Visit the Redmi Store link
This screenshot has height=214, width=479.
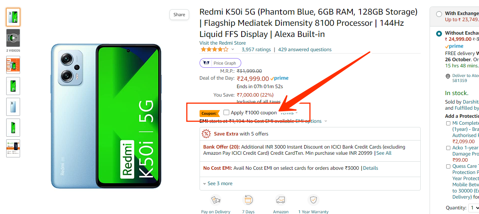pos(222,43)
